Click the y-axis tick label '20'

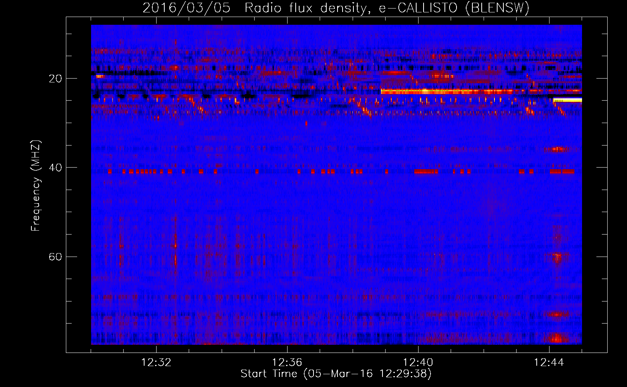pyautogui.click(x=55, y=79)
